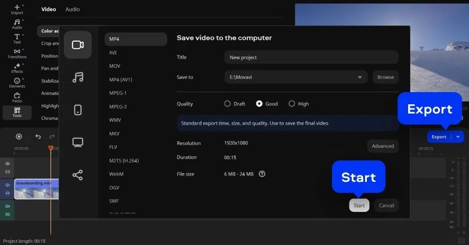Viewport: 469px width, 245px height.
Task: Toggle video track visibility eye icon
Action: pos(8,185)
